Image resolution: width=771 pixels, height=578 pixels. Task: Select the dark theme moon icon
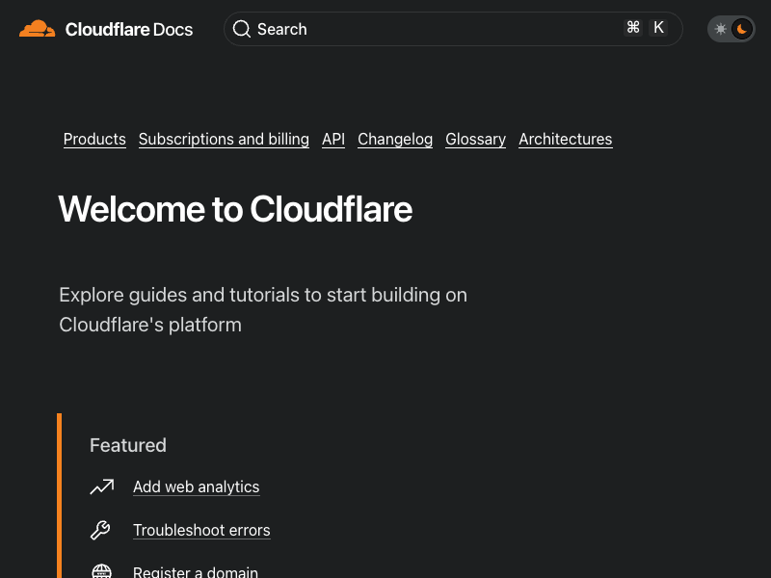pos(742,29)
